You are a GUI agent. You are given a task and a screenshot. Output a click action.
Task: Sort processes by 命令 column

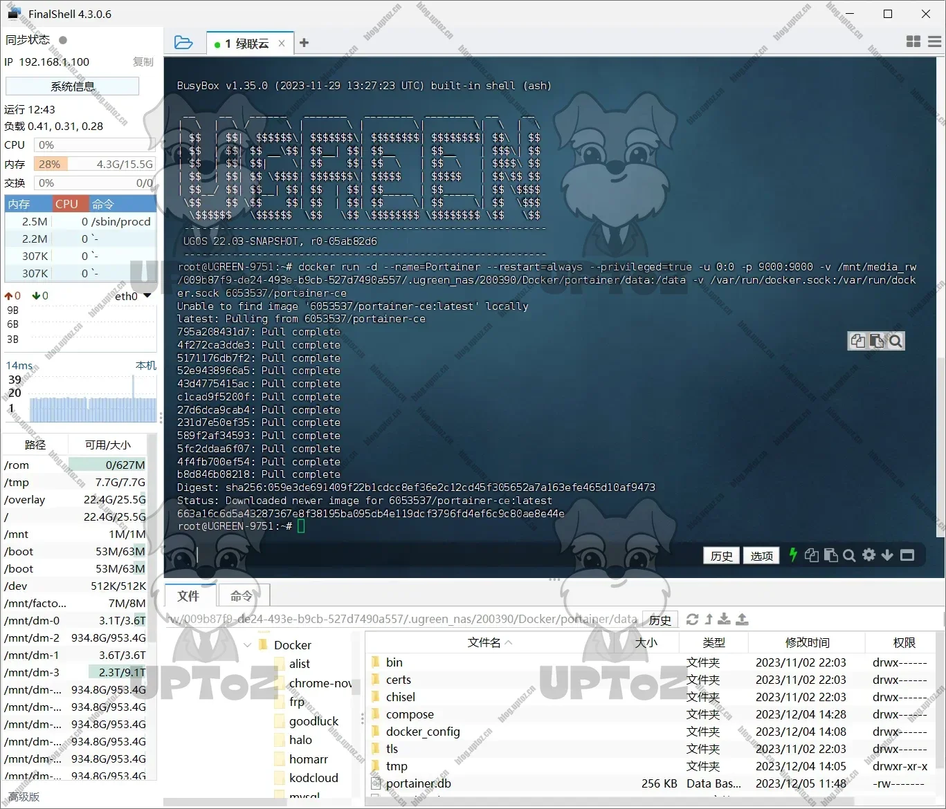pyautogui.click(x=122, y=204)
